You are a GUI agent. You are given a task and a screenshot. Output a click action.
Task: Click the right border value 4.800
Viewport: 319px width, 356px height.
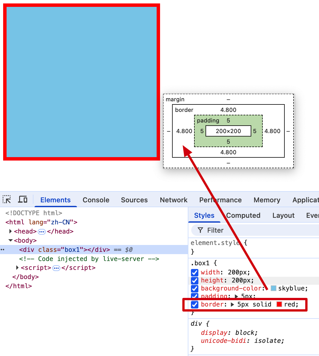272,131
